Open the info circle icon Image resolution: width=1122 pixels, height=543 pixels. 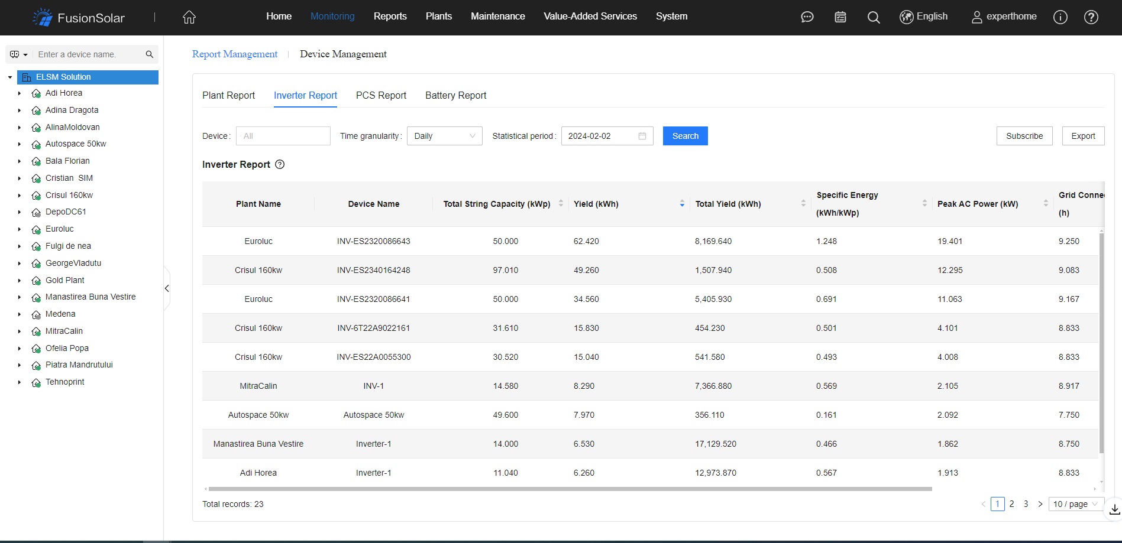[x=1060, y=17]
